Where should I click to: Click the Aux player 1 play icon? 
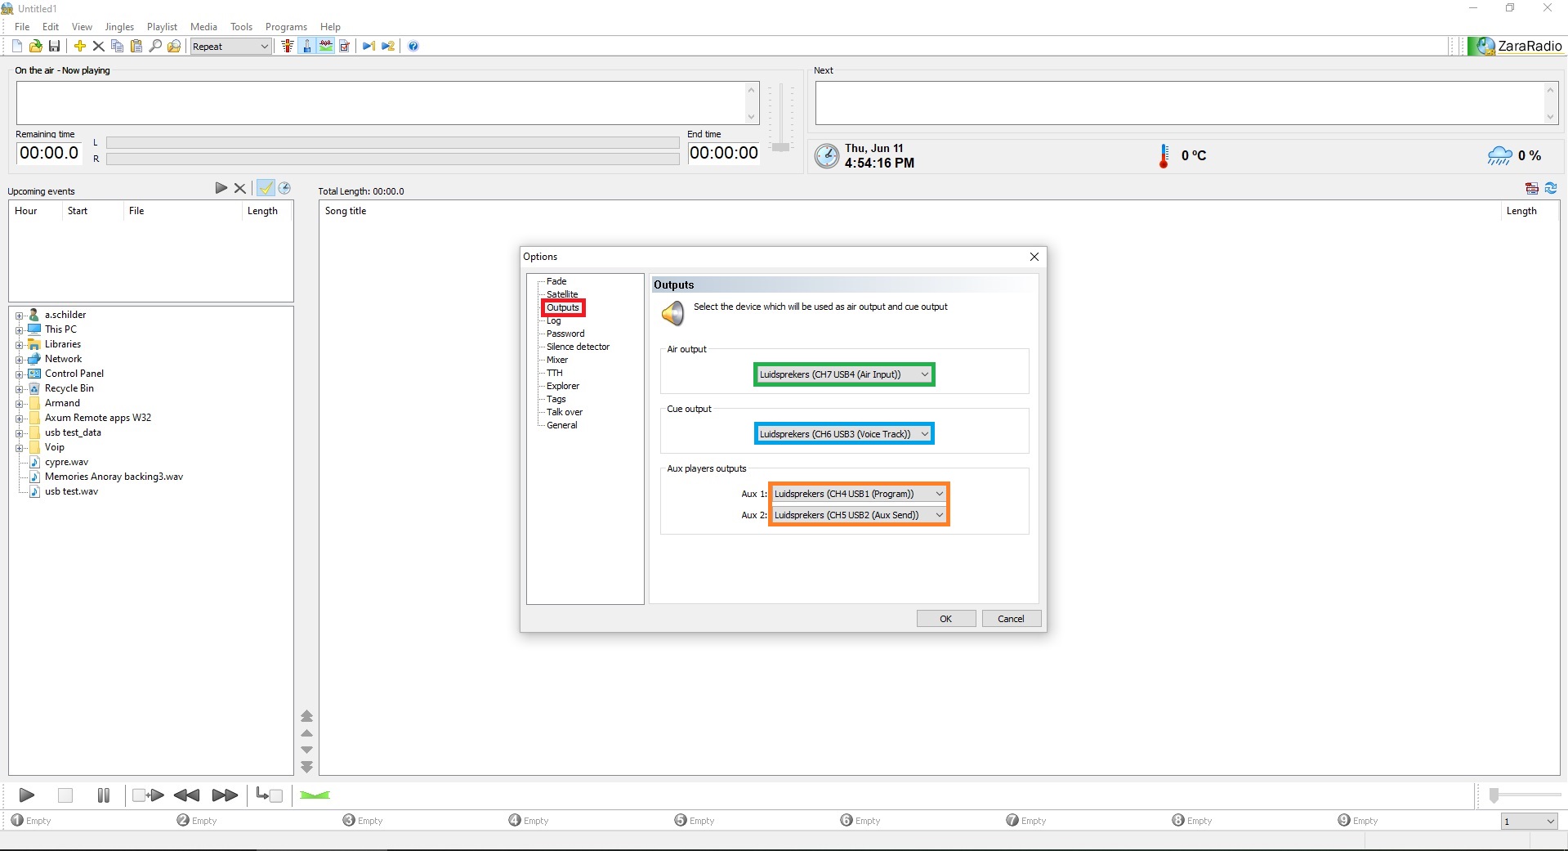17,820
